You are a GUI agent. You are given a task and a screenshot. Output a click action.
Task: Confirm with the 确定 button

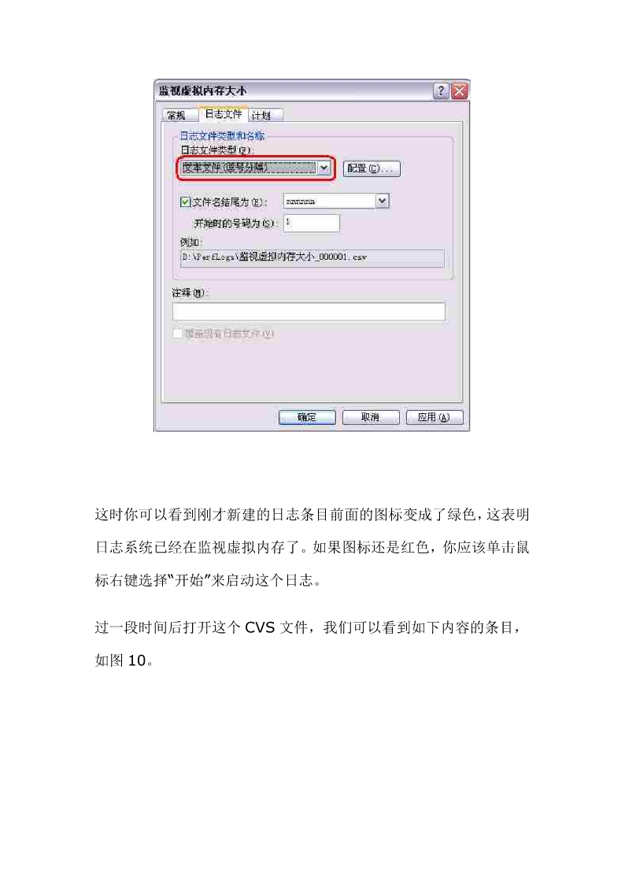point(307,417)
